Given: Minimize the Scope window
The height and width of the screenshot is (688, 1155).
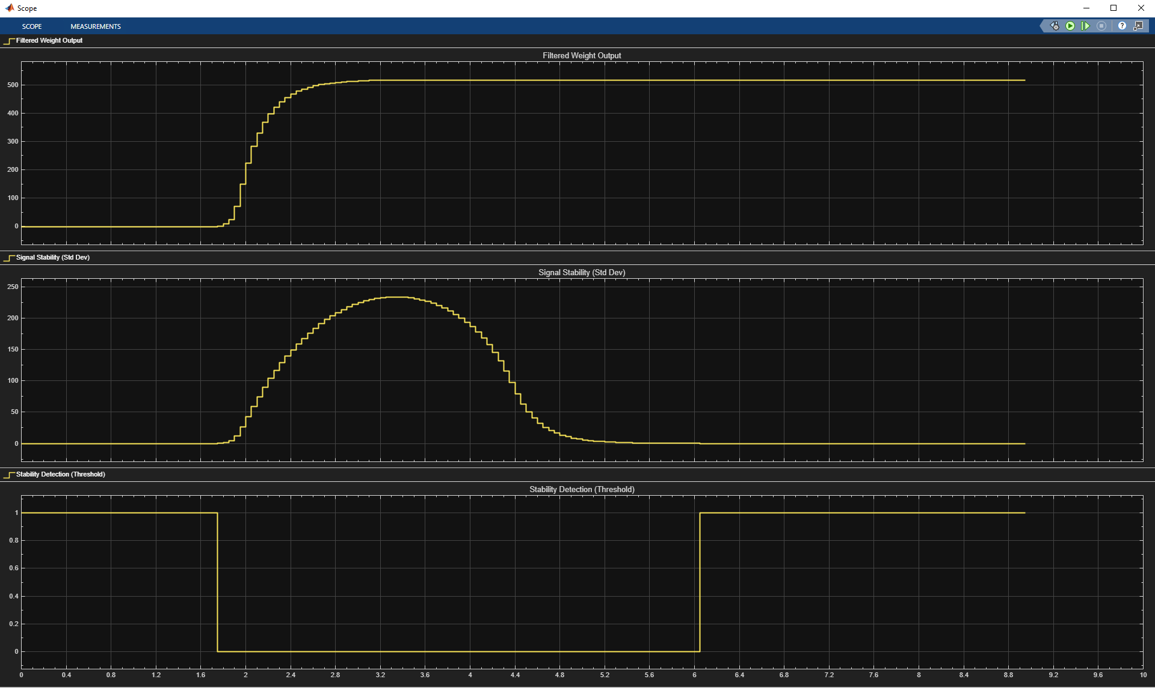Looking at the screenshot, I should (x=1086, y=8).
